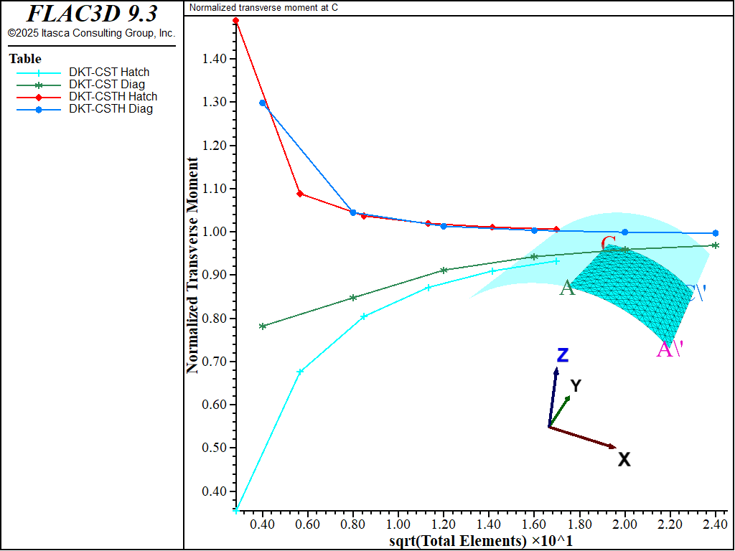Click the 'Normalized transverse moment at C' plot title

point(263,7)
